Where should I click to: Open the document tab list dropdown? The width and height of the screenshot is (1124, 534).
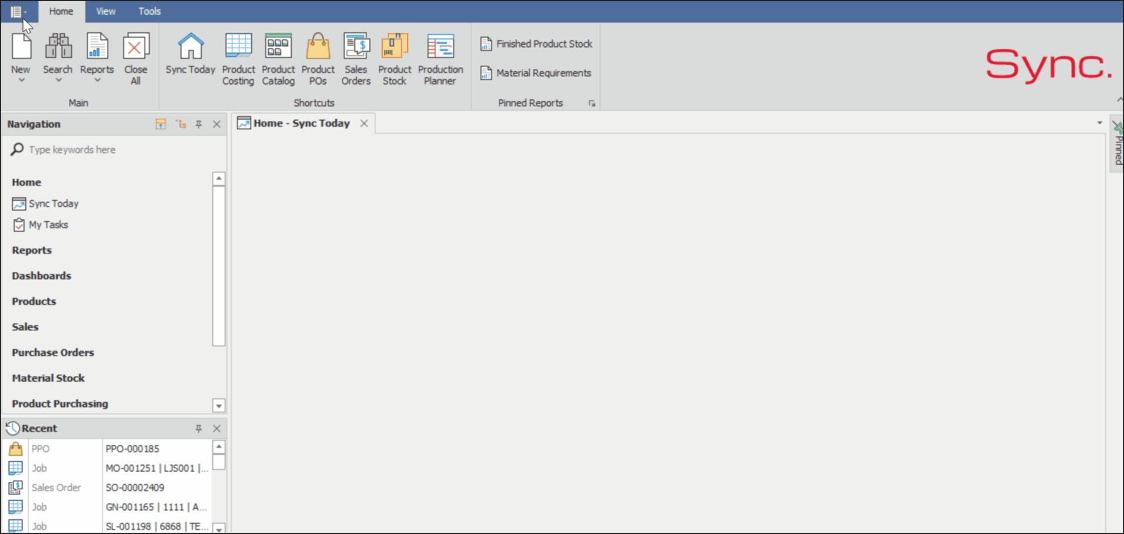point(1099,123)
